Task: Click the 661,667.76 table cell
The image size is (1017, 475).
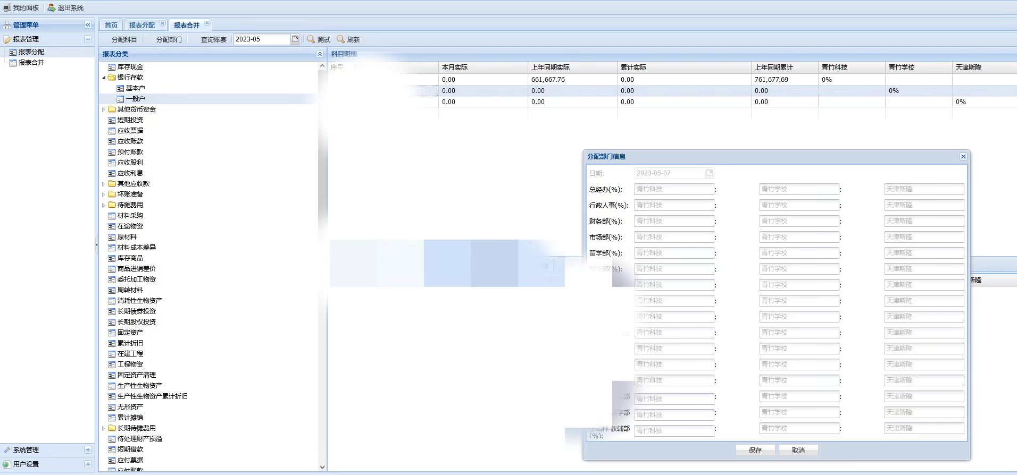Action: click(x=572, y=80)
